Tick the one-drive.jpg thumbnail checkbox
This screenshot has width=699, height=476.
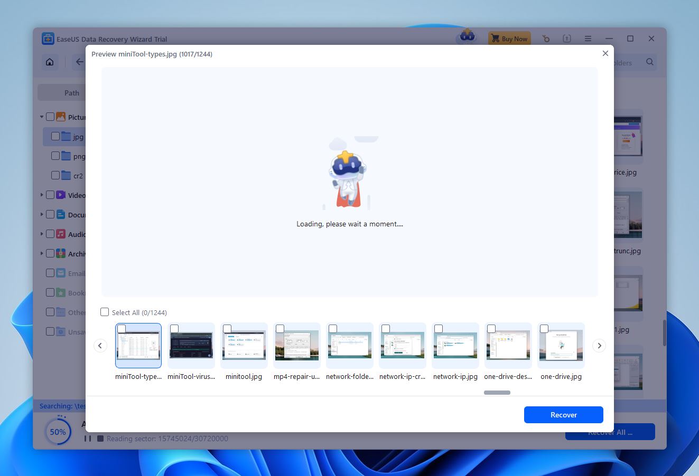click(544, 329)
